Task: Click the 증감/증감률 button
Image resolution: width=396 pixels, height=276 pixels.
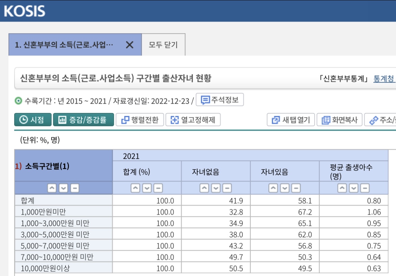Action: pos(83,120)
